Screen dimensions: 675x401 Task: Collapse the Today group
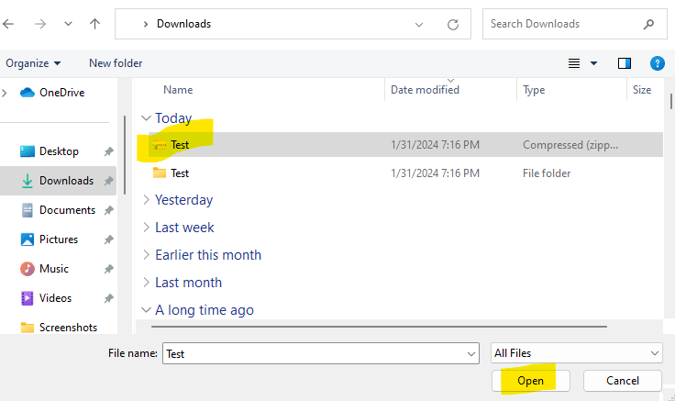(146, 118)
